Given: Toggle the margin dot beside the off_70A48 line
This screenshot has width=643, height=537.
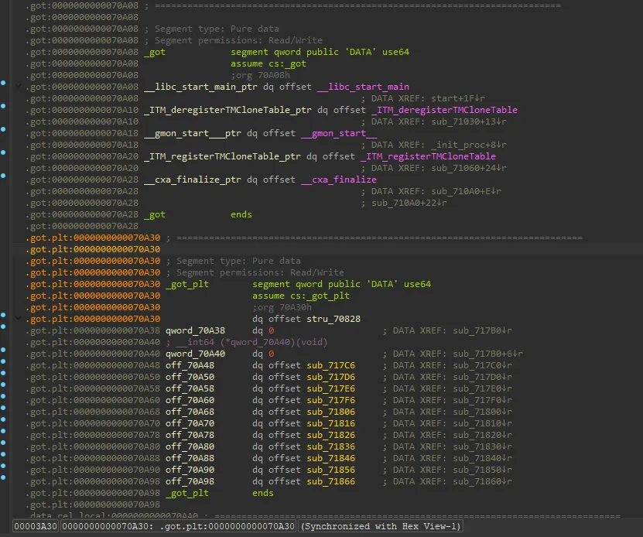Looking at the screenshot, I should (3, 361).
